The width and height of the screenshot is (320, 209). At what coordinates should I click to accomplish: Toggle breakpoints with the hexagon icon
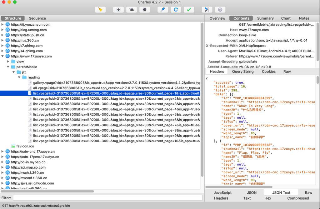pos(144,10)
